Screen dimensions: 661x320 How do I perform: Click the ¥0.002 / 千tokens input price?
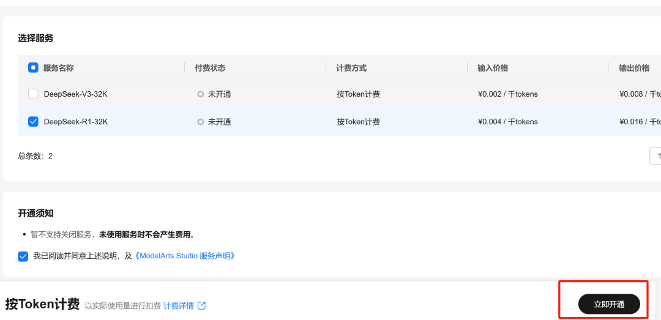point(508,94)
